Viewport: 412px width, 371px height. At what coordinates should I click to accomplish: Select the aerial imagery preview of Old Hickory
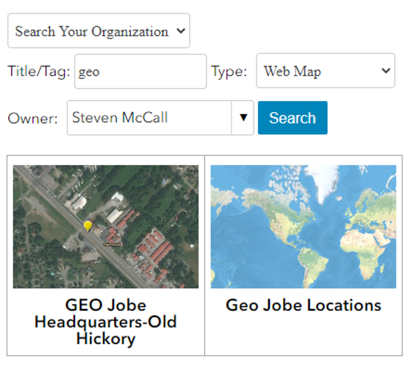[x=105, y=226]
